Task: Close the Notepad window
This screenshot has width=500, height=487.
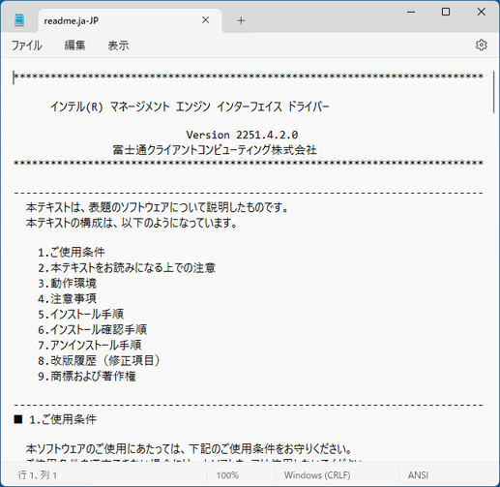Action: pyautogui.click(x=482, y=12)
